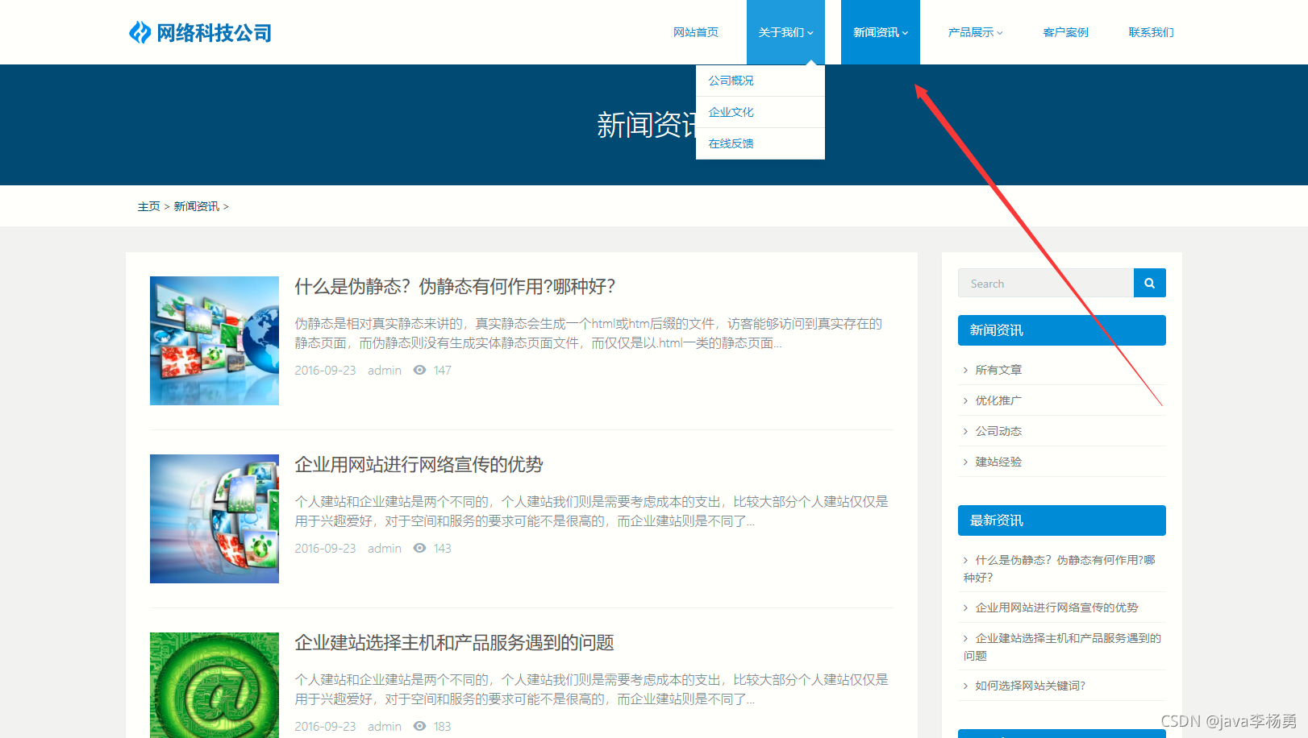The image size is (1308, 738).
Task: Click the 主页 breadcrumb link
Action: coord(148,206)
